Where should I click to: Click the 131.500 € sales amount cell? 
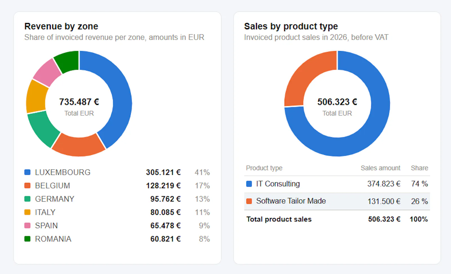click(x=384, y=201)
